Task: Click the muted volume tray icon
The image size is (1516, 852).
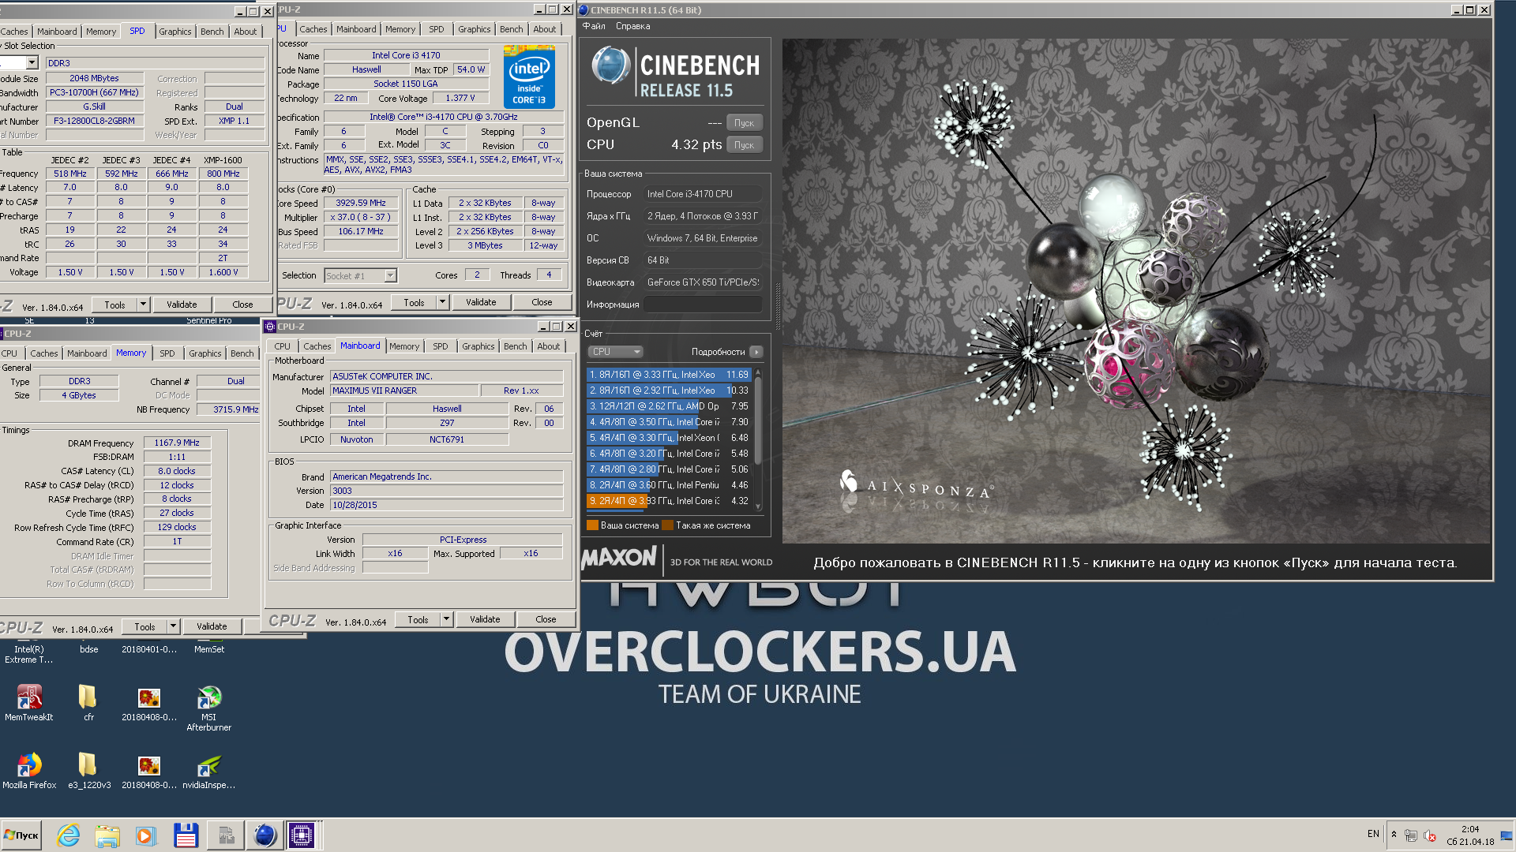Action: [x=1429, y=835]
